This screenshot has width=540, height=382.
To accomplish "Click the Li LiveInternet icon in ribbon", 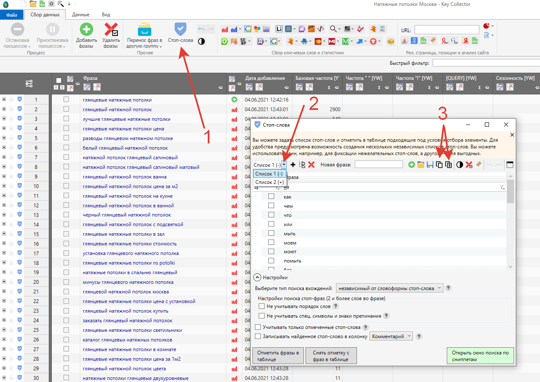I will [x=279, y=29].
